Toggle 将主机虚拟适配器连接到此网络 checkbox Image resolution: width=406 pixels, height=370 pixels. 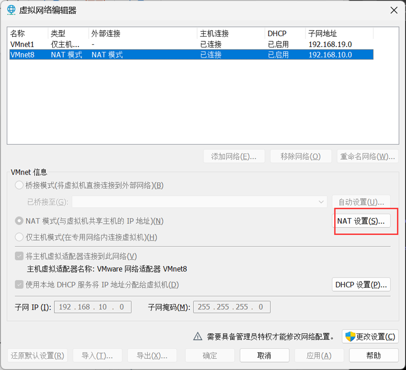click(19, 256)
